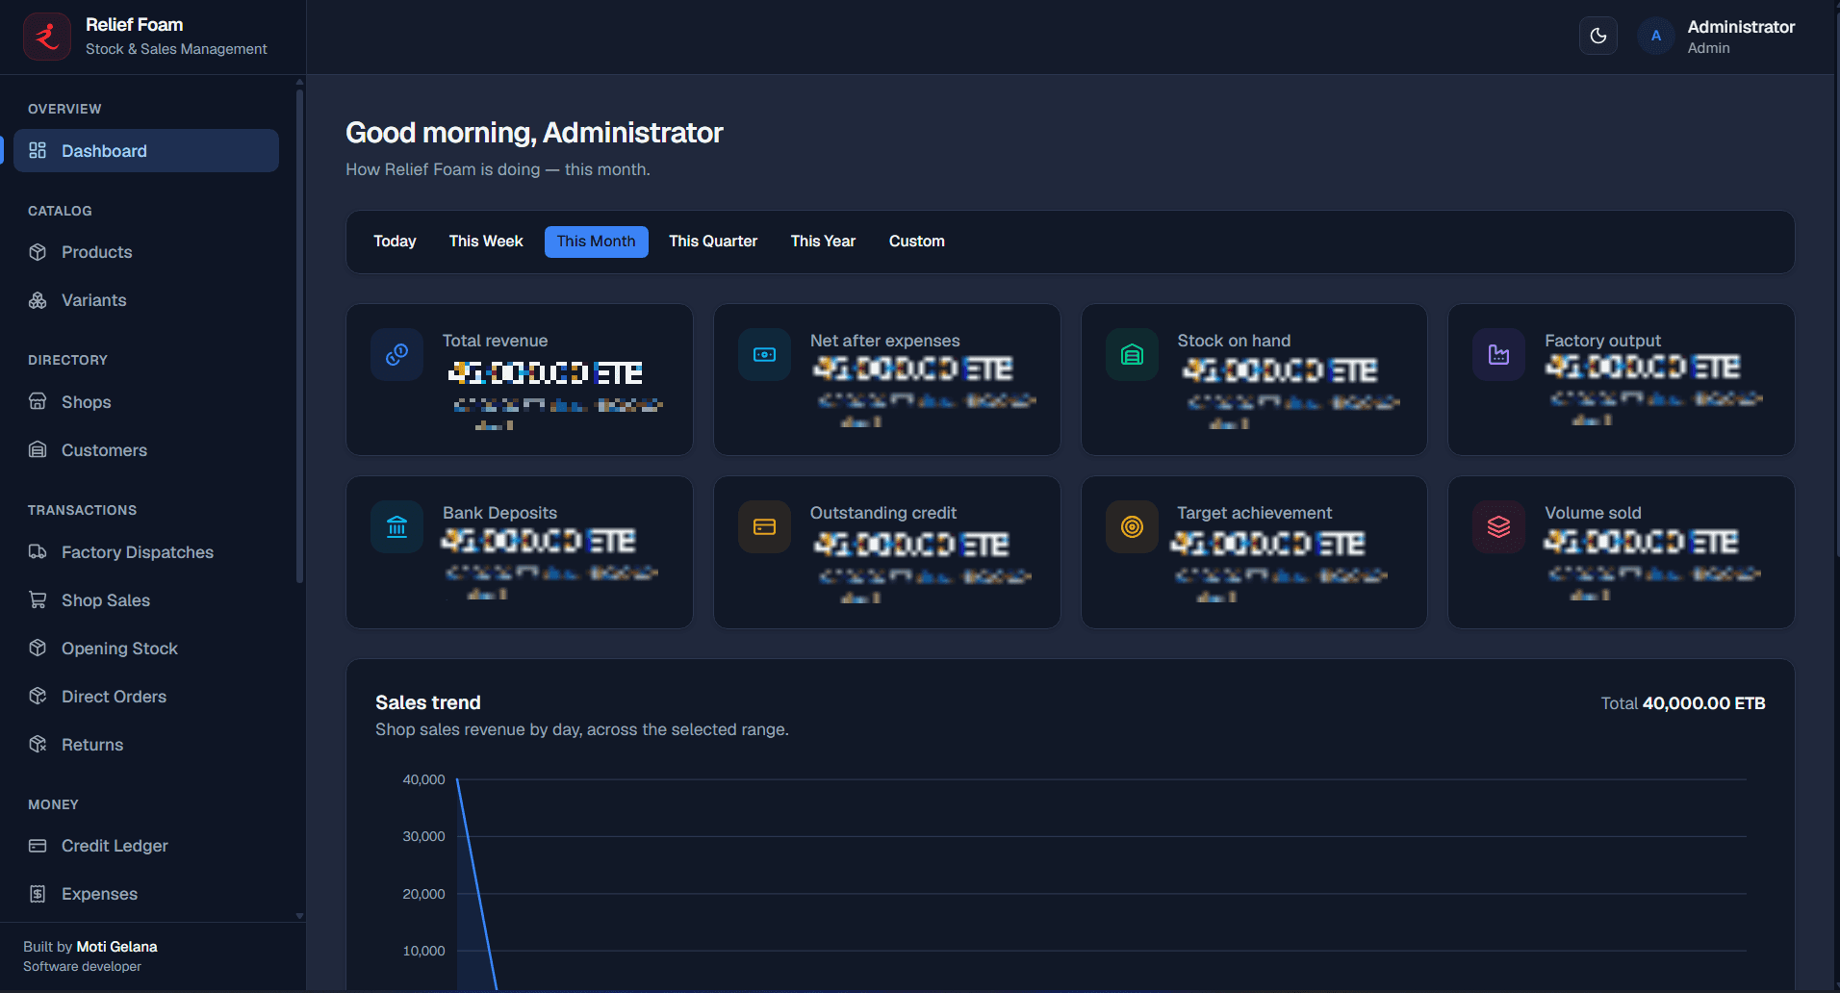This screenshot has height=993, width=1840.
Task: Open Dashboard in the sidebar
Action: 146,151
